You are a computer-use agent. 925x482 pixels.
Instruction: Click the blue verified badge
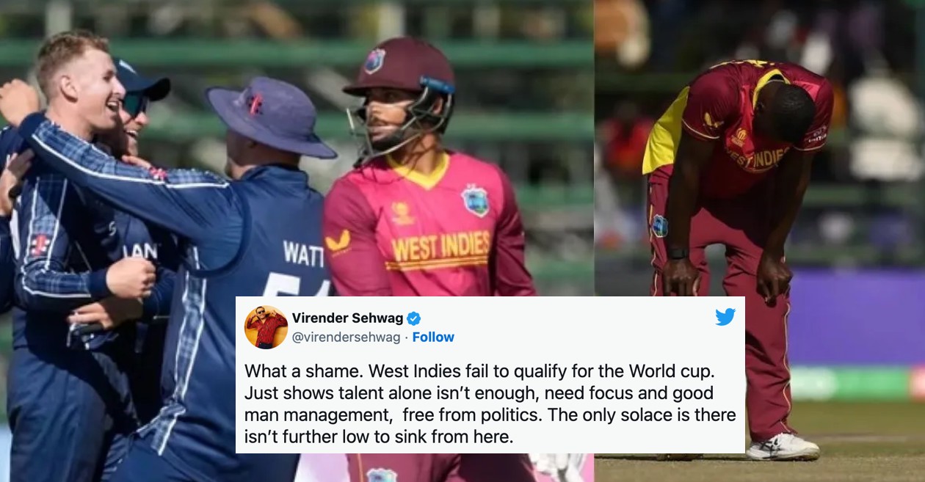click(x=413, y=318)
